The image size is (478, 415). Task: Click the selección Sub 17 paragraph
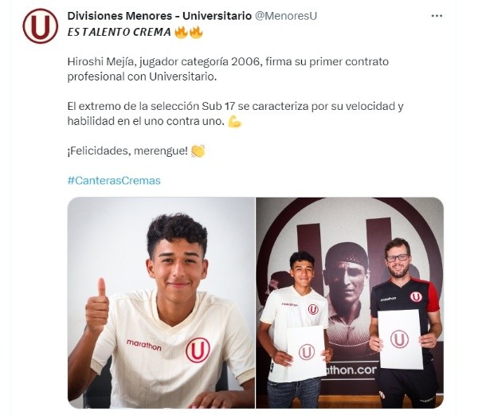pos(235,114)
